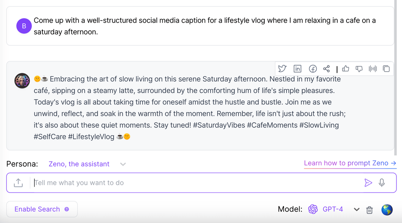Play the response aloud with the waveform icon
Viewport: 402px width, 223px height.
[x=373, y=68]
